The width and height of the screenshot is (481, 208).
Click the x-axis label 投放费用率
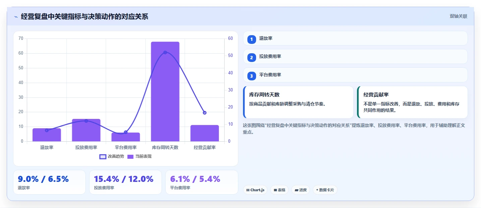(86, 147)
